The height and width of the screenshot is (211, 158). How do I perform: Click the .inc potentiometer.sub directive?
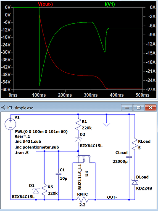[37, 147]
